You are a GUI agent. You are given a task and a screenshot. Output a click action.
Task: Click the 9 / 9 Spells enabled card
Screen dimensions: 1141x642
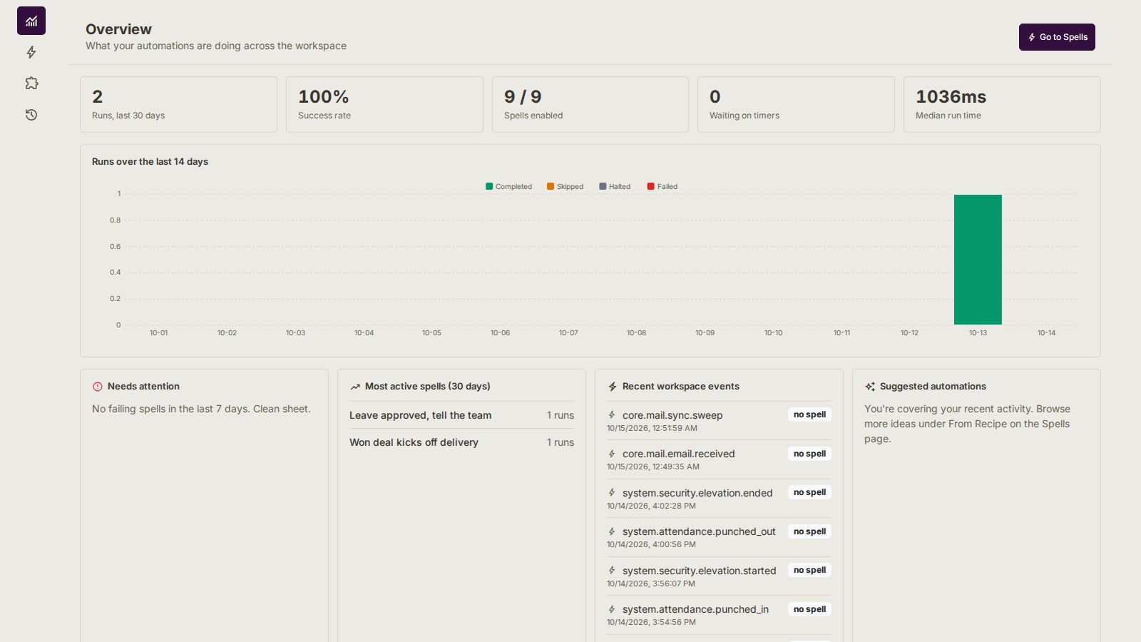(590, 104)
